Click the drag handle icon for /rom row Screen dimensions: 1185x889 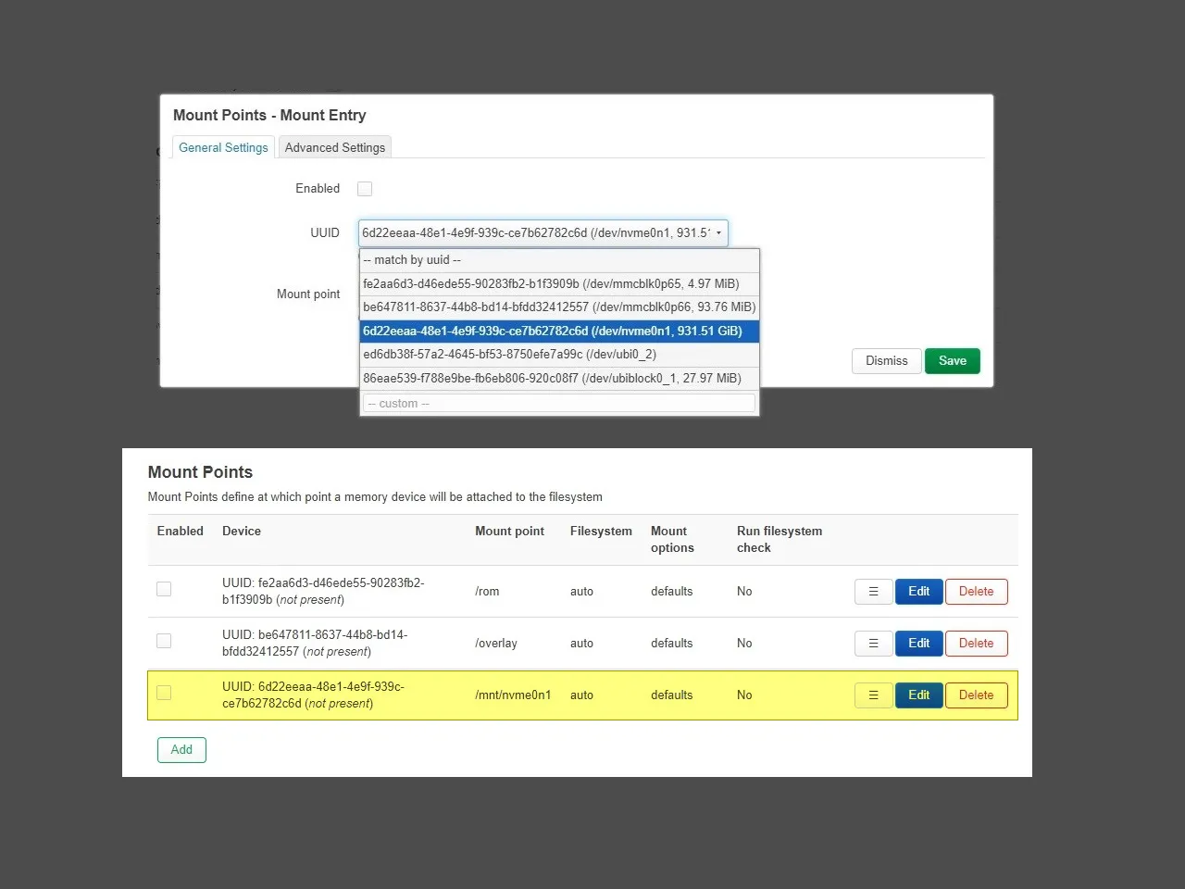tap(873, 592)
